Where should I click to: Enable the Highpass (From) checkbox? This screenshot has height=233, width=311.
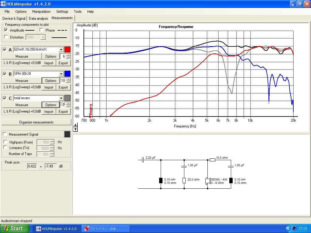(5, 142)
